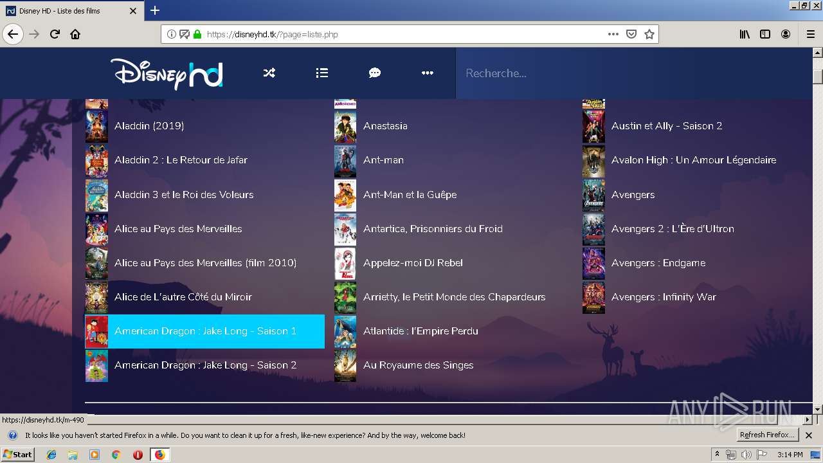Image resolution: width=823 pixels, height=463 pixels.
Task: Open the three-dot more options icon in site header
Action: (x=428, y=73)
